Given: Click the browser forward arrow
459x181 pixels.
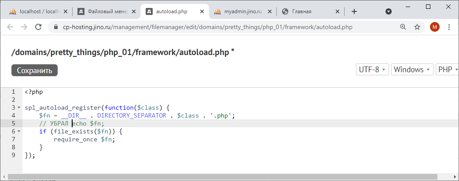Looking at the screenshot, I should 24,27.
